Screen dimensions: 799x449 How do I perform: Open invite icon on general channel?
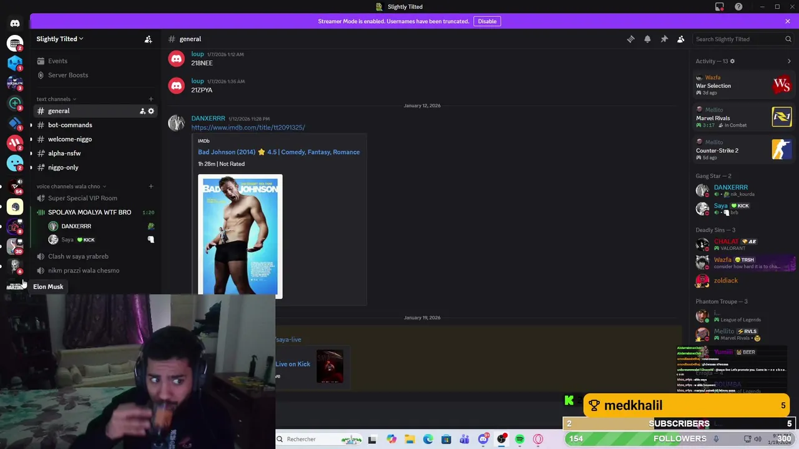click(142, 111)
